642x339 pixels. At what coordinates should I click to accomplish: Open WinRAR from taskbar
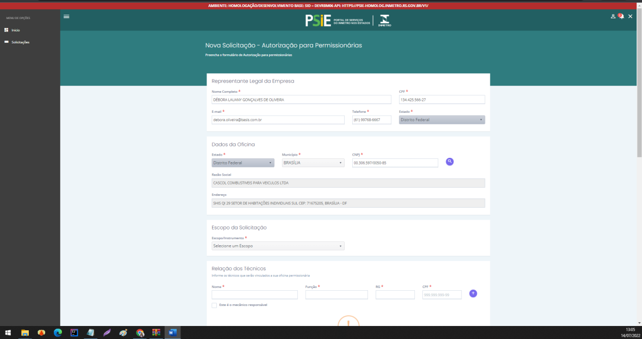156,332
